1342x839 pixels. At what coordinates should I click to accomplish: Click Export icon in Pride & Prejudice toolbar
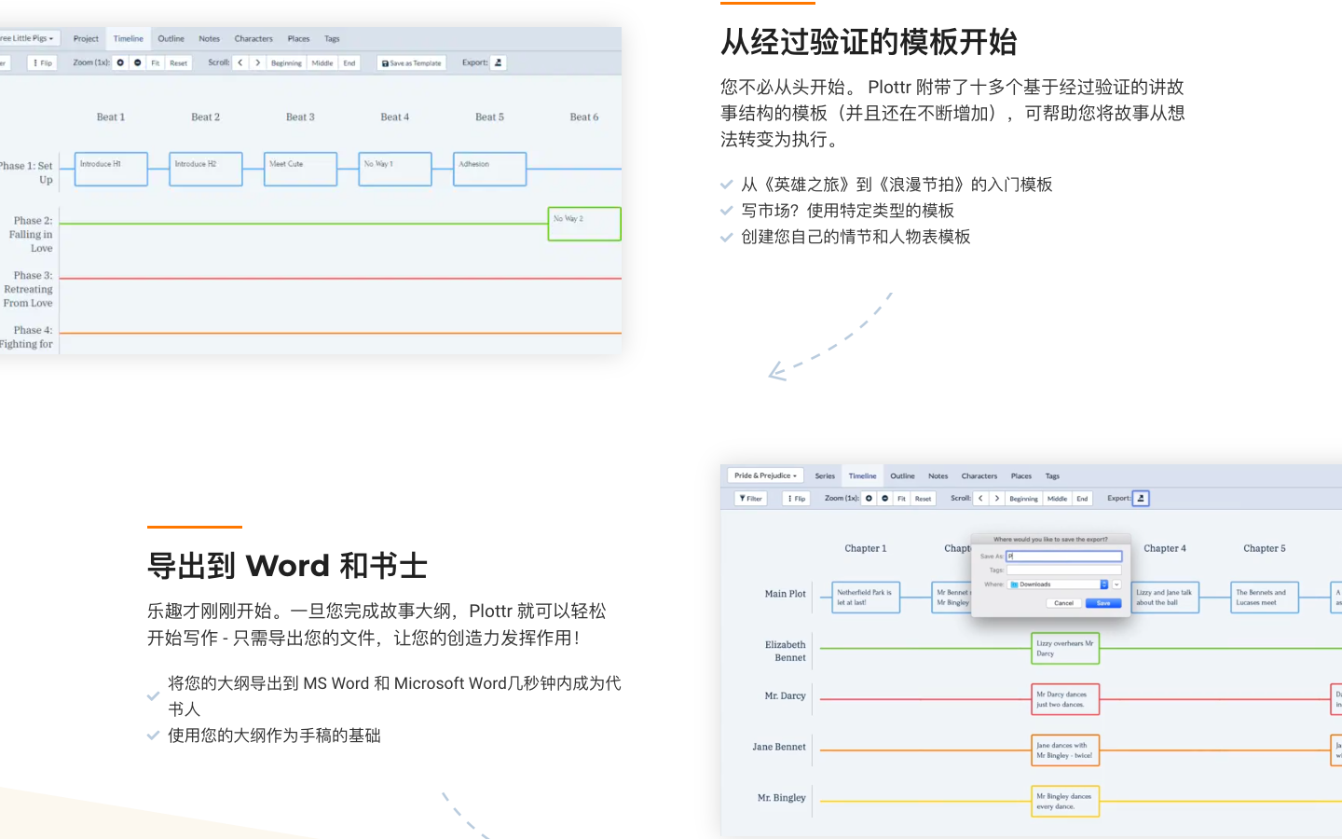[1141, 499]
